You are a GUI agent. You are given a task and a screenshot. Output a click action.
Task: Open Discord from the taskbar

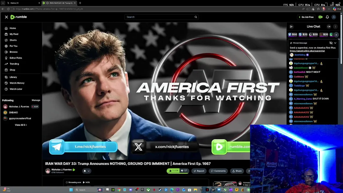click(131, 190)
